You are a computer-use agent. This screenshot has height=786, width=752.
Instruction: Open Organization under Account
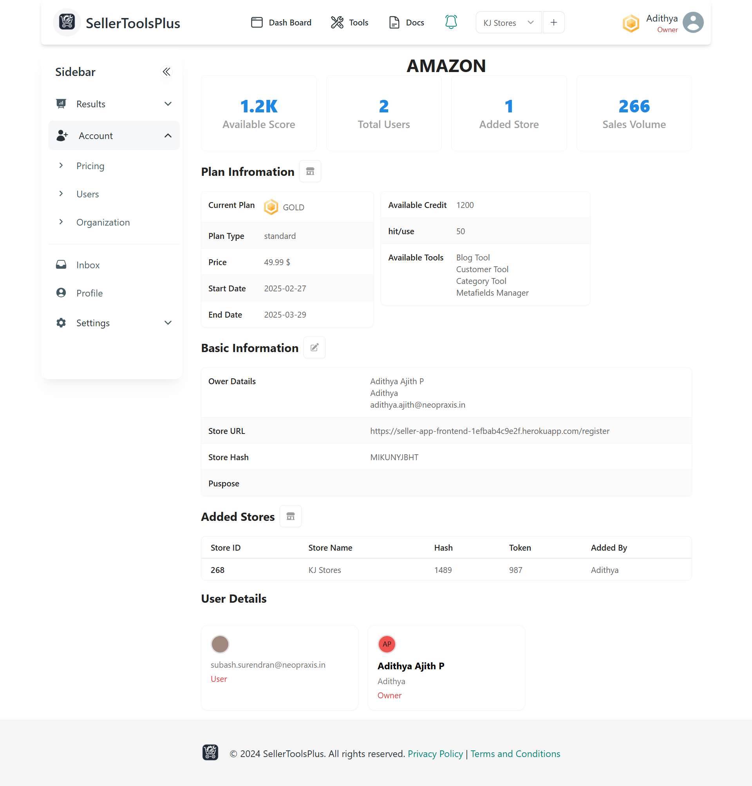click(x=103, y=222)
